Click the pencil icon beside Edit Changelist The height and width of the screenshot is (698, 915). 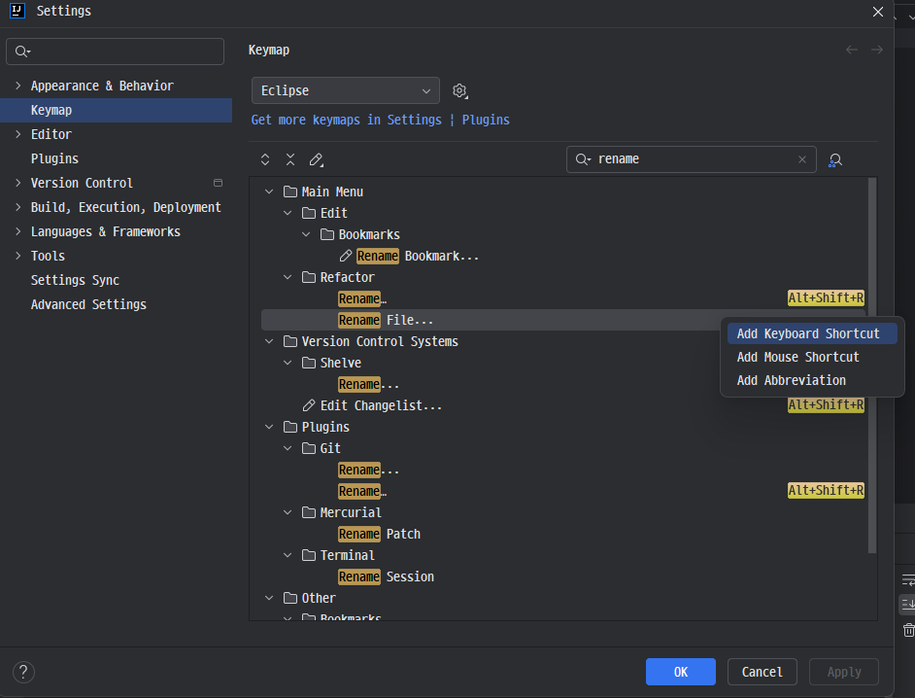[308, 405]
